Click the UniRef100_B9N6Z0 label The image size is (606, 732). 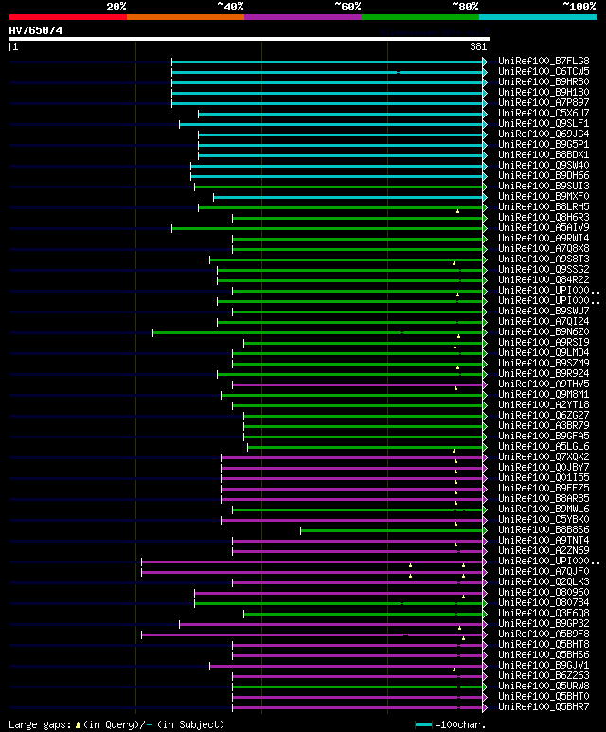[x=544, y=332]
